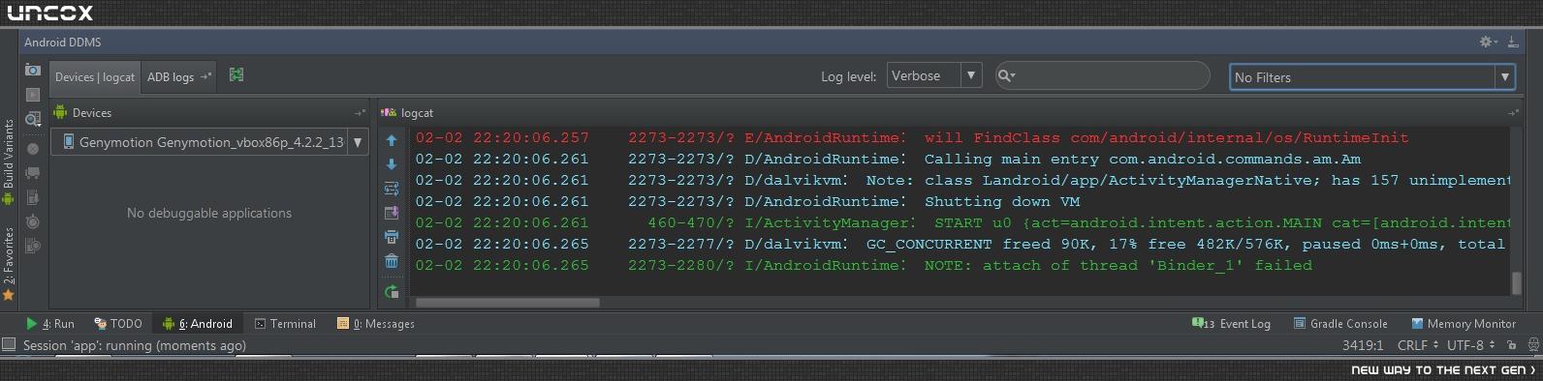This screenshot has width=1543, height=381.
Task: Click the screen capture camera icon
Action: (x=33, y=70)
